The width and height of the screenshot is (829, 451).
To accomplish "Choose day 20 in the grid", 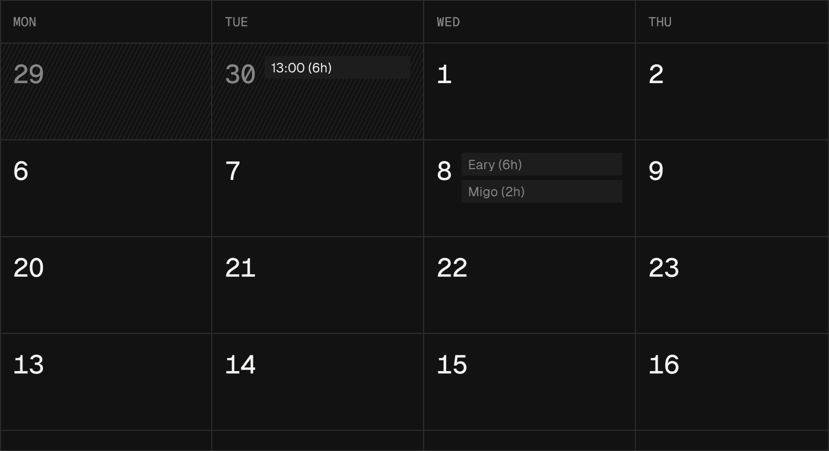I will coord(106,285).
